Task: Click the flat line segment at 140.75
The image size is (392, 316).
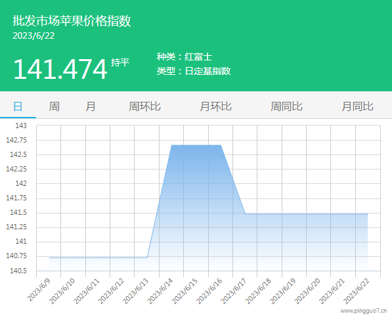Action: 98,258
